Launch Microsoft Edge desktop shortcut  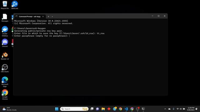pos(5,82)
